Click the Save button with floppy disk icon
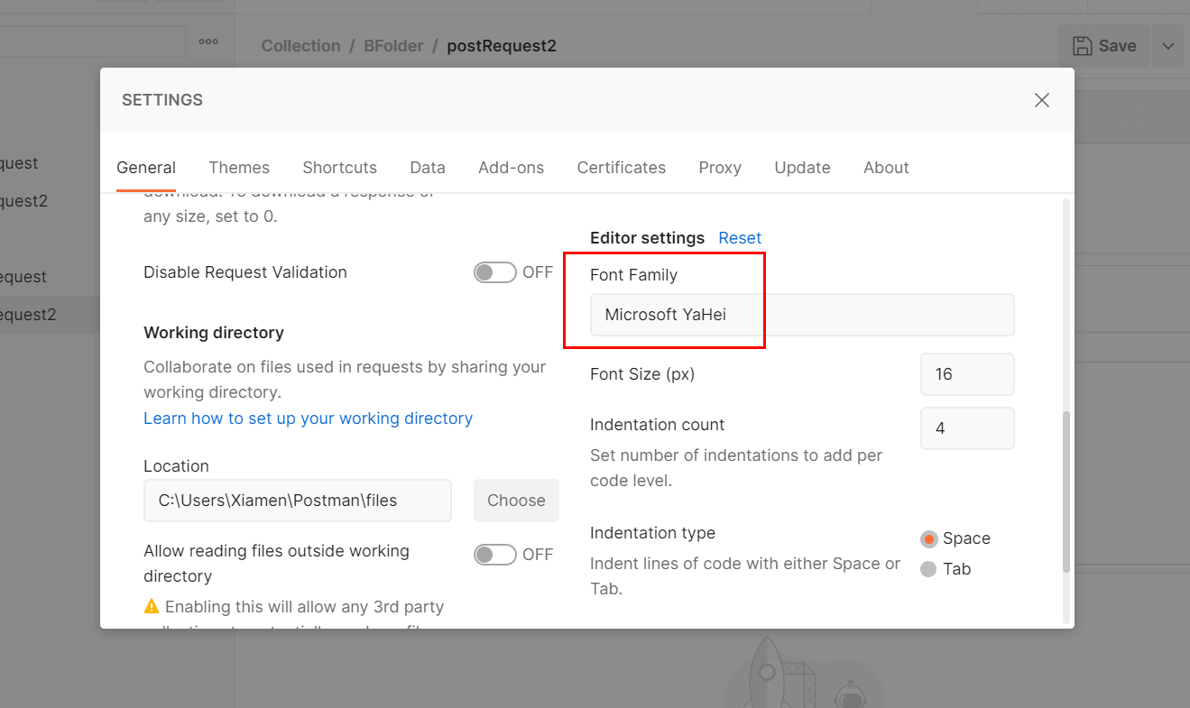Image resolution: width=1190 pixels, height=708 pixels. [x=1104, y=46]
